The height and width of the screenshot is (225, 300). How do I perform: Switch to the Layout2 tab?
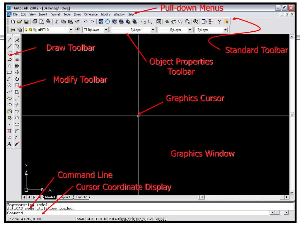tap(81, 197)
